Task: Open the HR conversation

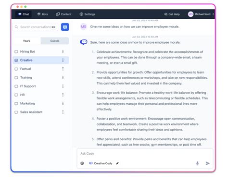Action: click(41, 95)
